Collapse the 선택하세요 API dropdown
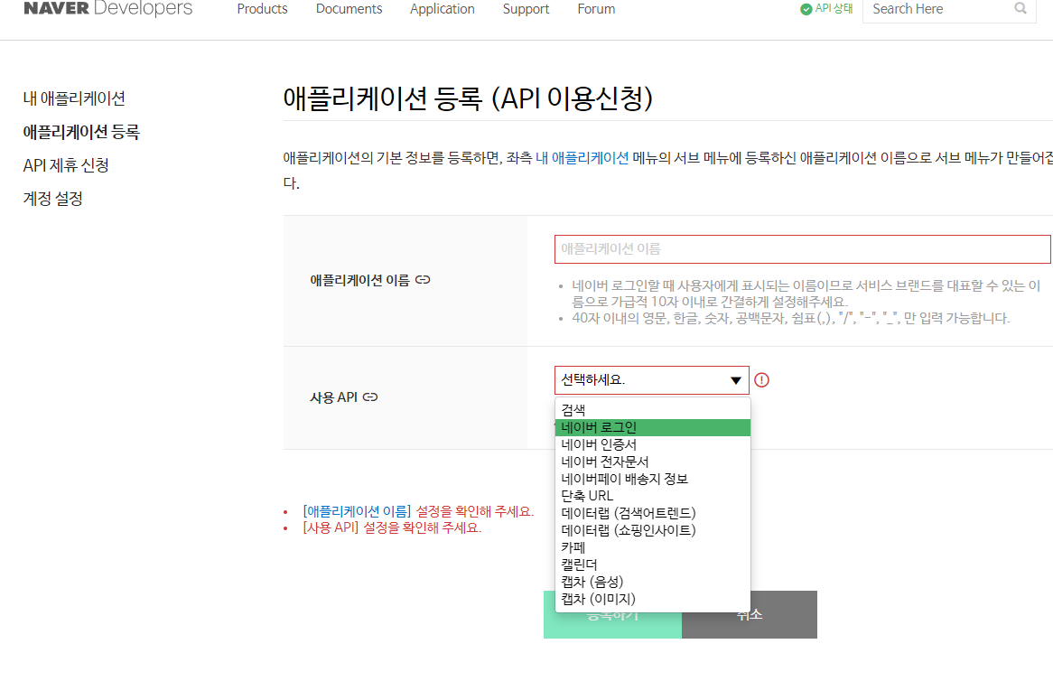This screenshot has height=700, width=1053. 651,380
